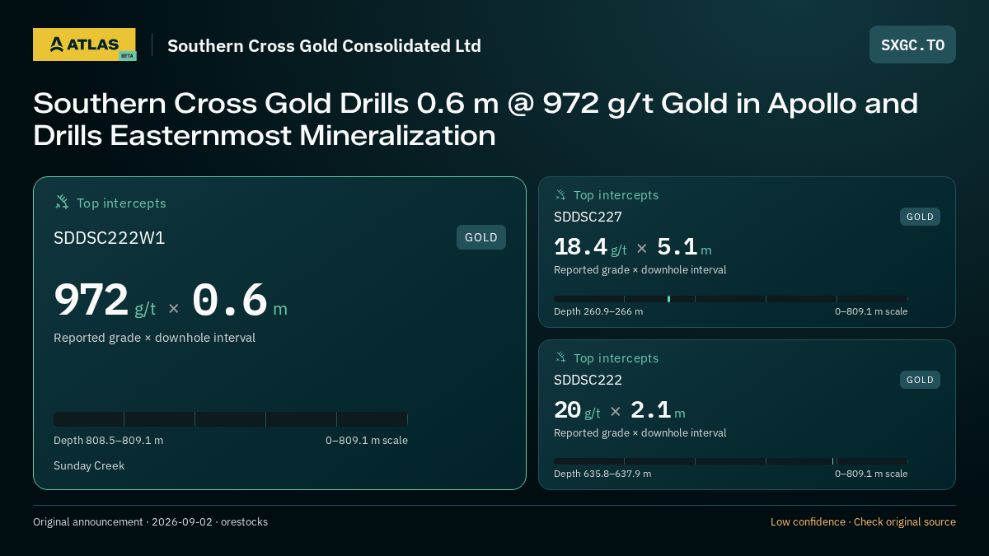The width and height of the screenshot is (989, 556).
Task: Click 'Depth 260.9–266 m' label
Action: (x=598, y=311)
